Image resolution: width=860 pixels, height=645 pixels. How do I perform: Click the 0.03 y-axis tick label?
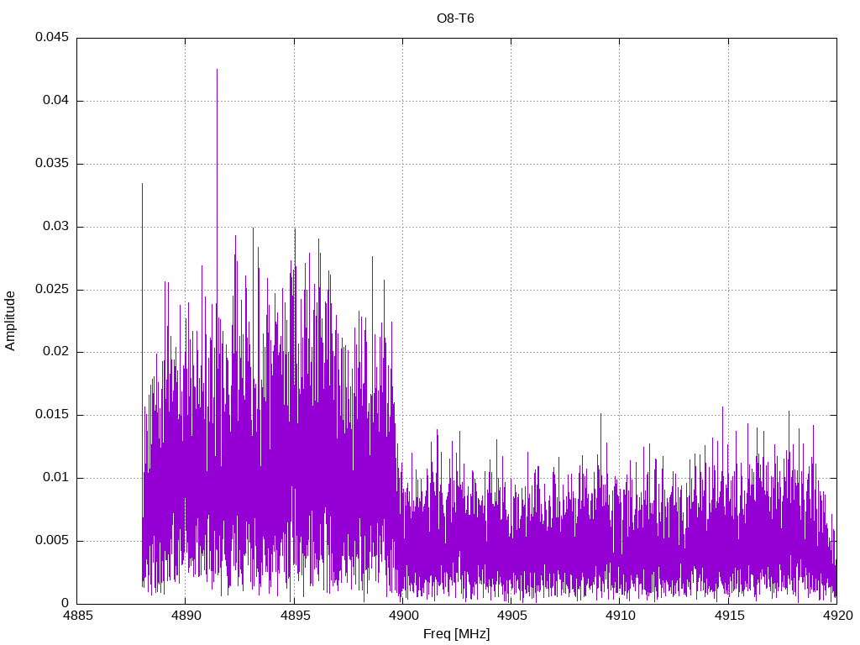pyautogui.click(x=55, y=227)
